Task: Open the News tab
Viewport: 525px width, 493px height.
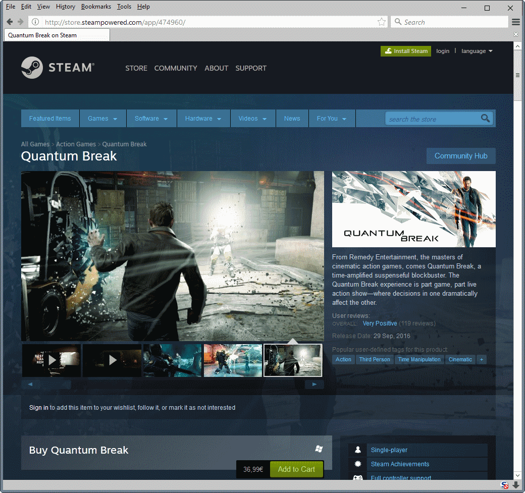Action: coord(292,119)
